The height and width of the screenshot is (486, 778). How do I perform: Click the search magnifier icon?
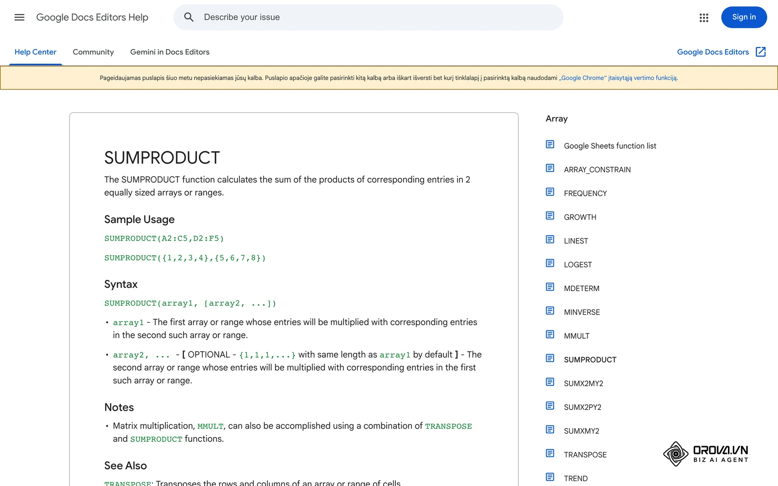[189, 17]
